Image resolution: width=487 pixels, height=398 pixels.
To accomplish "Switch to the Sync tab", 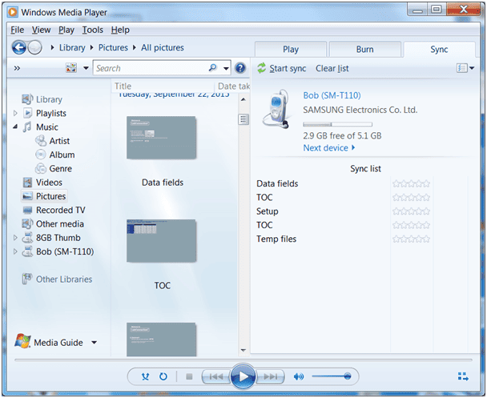I will 439,50.
